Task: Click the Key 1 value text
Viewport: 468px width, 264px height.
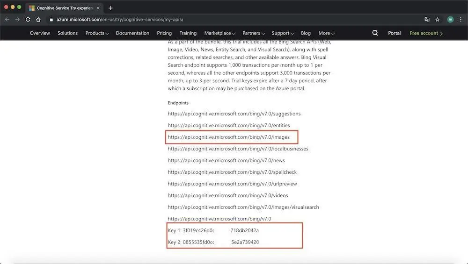Action: tap(220, 230)
